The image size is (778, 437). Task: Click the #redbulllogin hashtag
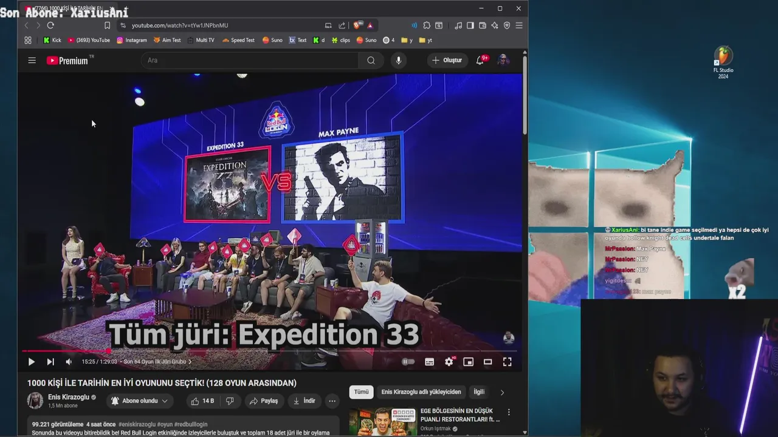tap(191, 424)
